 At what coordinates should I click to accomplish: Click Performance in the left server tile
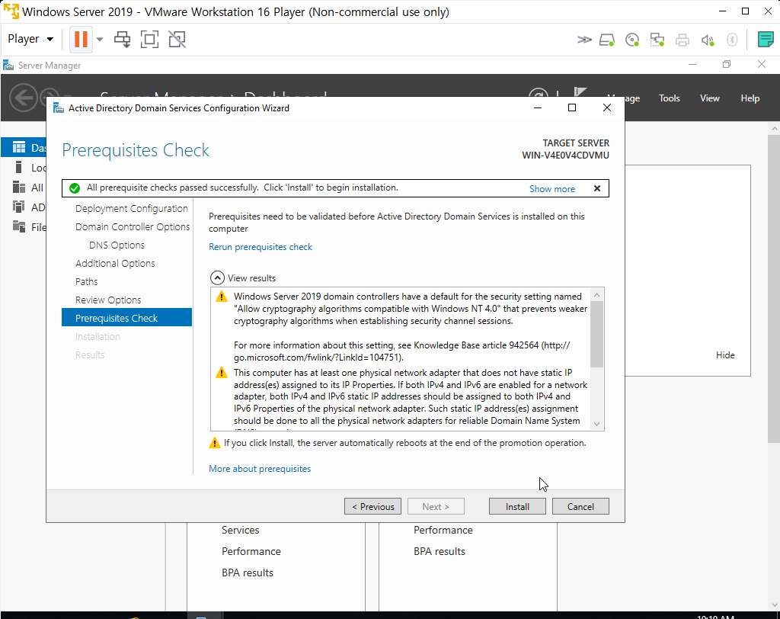[x=251, y=551]
